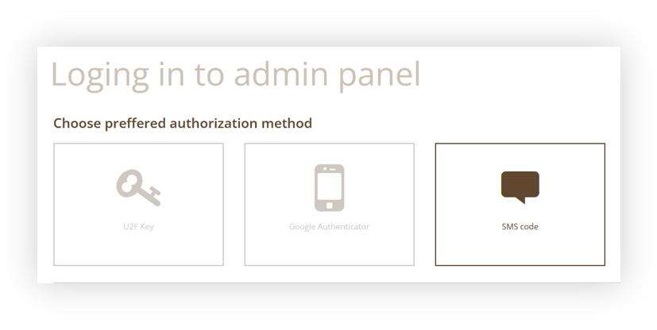Select the U2F Key authorization card
The width and height of the screenshot is (657, 330).
coord(139,204)
